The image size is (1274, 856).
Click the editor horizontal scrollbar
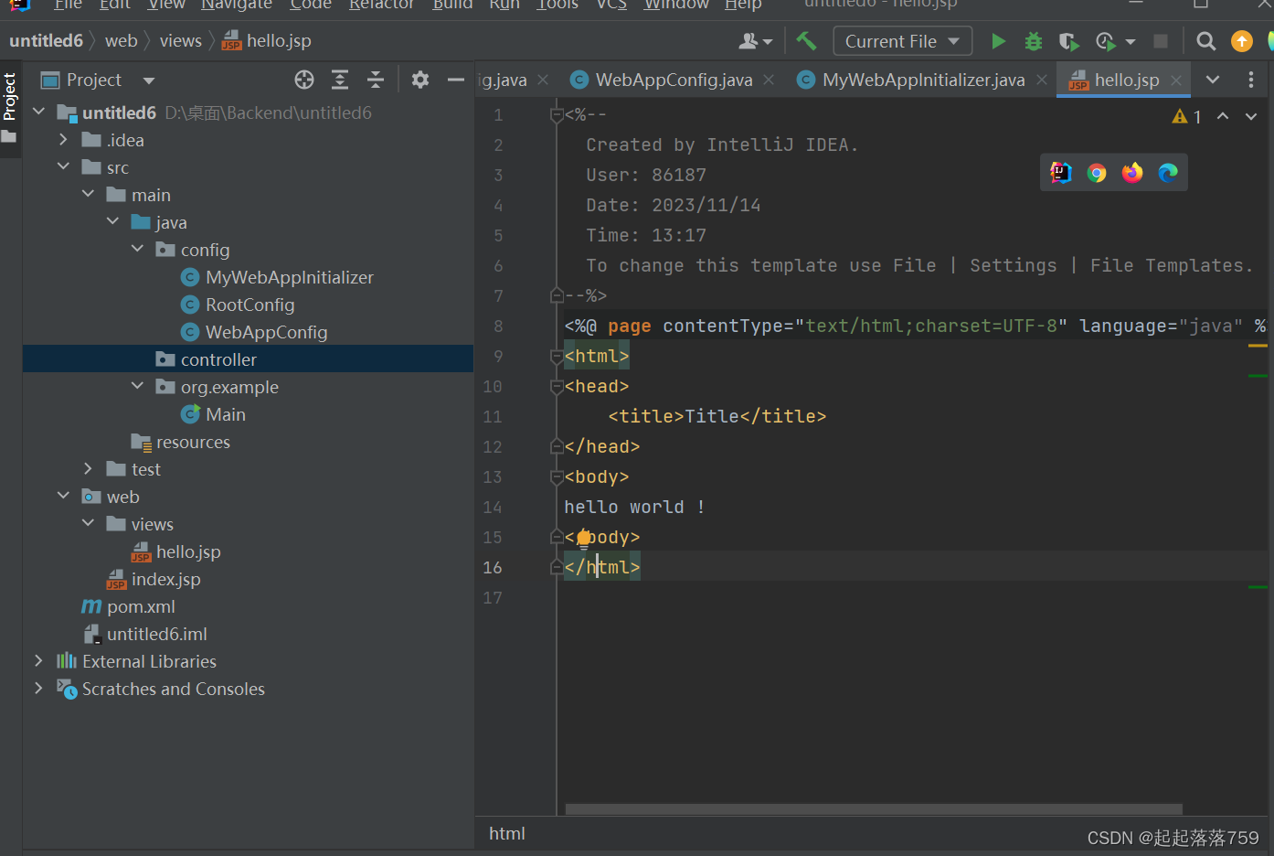[x=874, y=809]
